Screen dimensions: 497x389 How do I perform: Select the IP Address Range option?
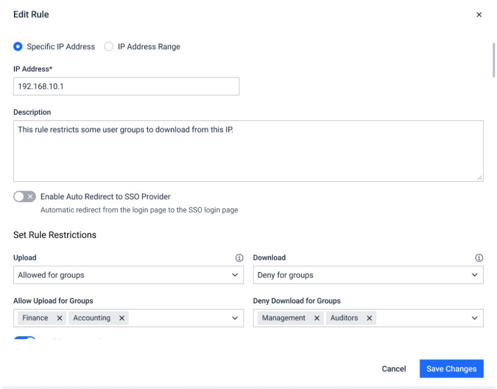[109, 47]
